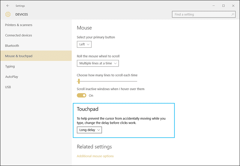Open the primary button Left dropdown
This screenshot has width=240, height=166.
[x=84, y=44]
